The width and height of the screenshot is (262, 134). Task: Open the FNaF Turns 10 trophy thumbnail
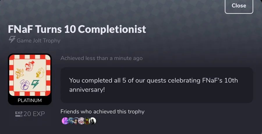click(30, 76)
